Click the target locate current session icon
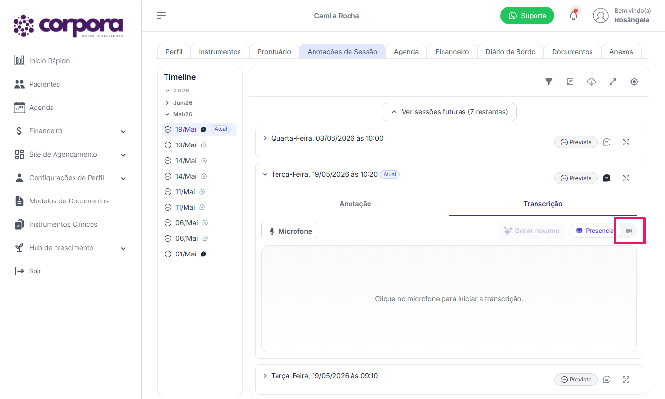Screen dimensions: 665x399 coord(634,82)
